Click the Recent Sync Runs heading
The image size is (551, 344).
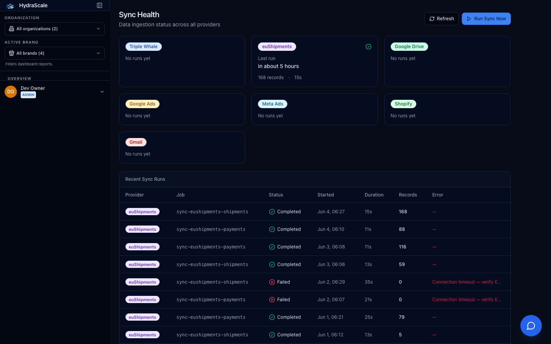(145, 179)
